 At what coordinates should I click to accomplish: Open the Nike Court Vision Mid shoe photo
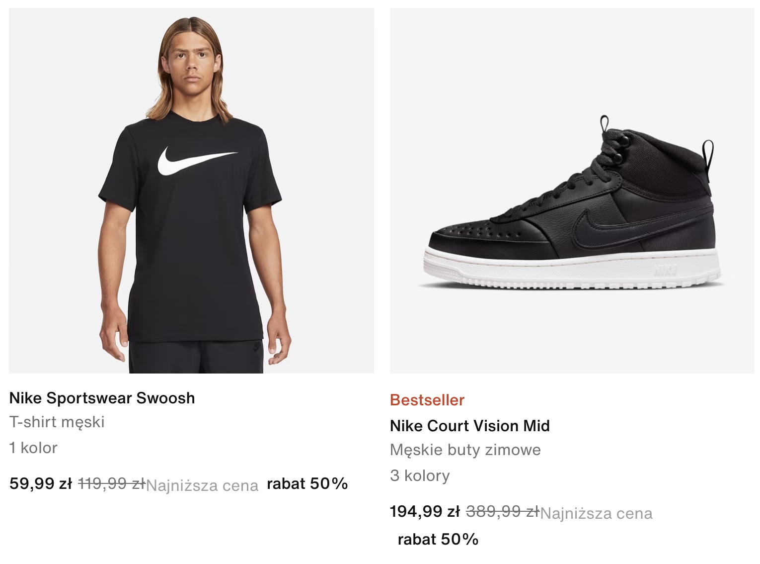coord(572,190)
